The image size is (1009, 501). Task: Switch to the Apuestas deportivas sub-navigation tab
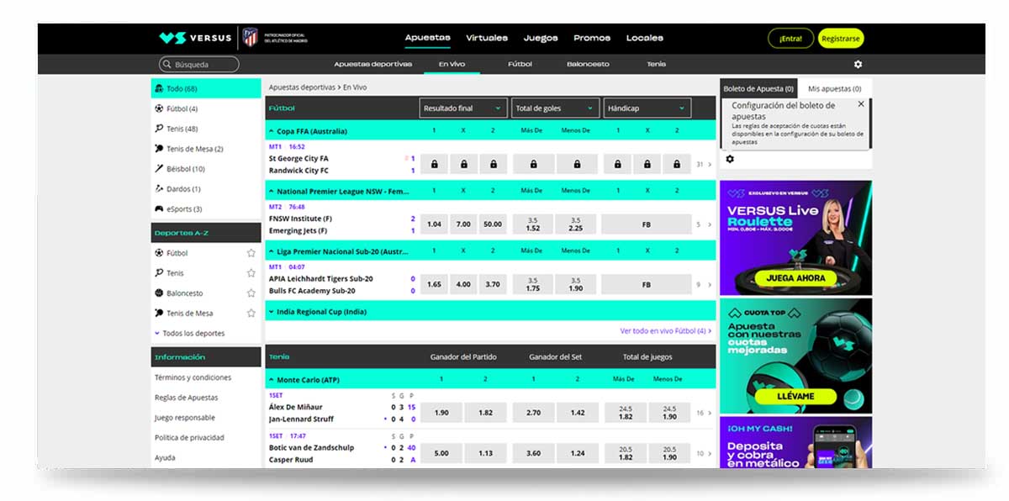click(x=372, y=65)
